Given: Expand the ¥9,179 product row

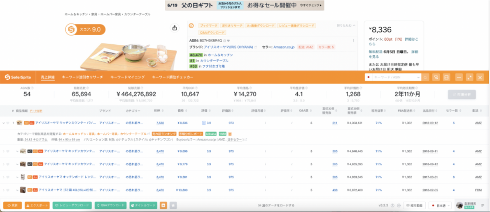Looking at the screenshot, I should pyautogui.click(x=3, y=164).
